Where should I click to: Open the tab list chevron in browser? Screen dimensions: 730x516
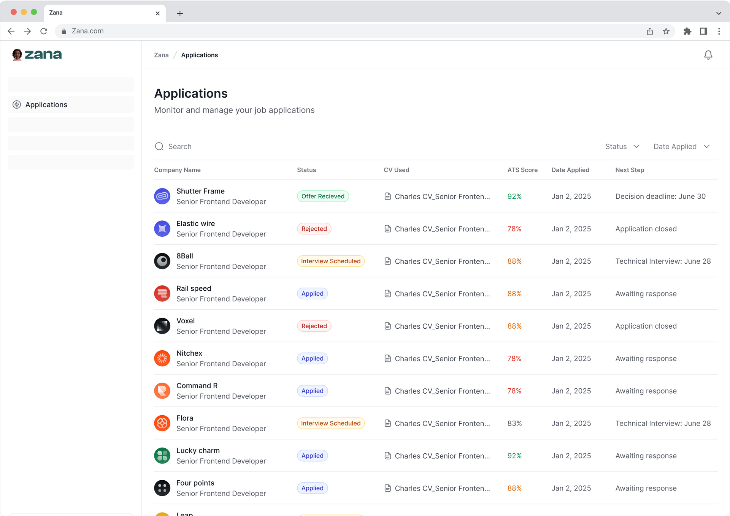coord(719,13)
